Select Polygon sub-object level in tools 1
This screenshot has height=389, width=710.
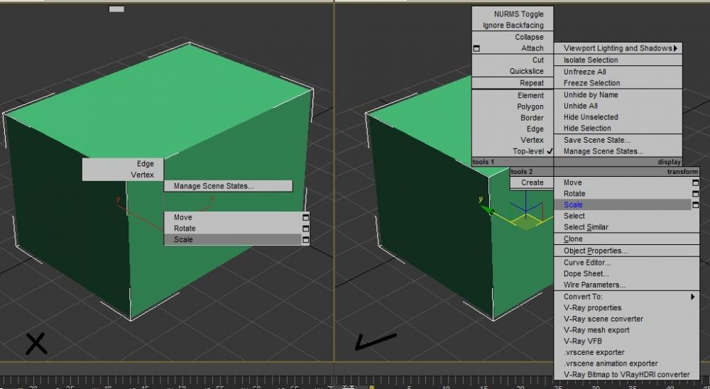tap(530, 106)
